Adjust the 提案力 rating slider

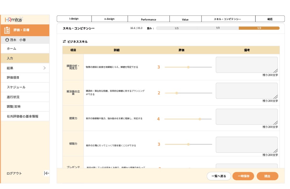[x=200, y=119]
